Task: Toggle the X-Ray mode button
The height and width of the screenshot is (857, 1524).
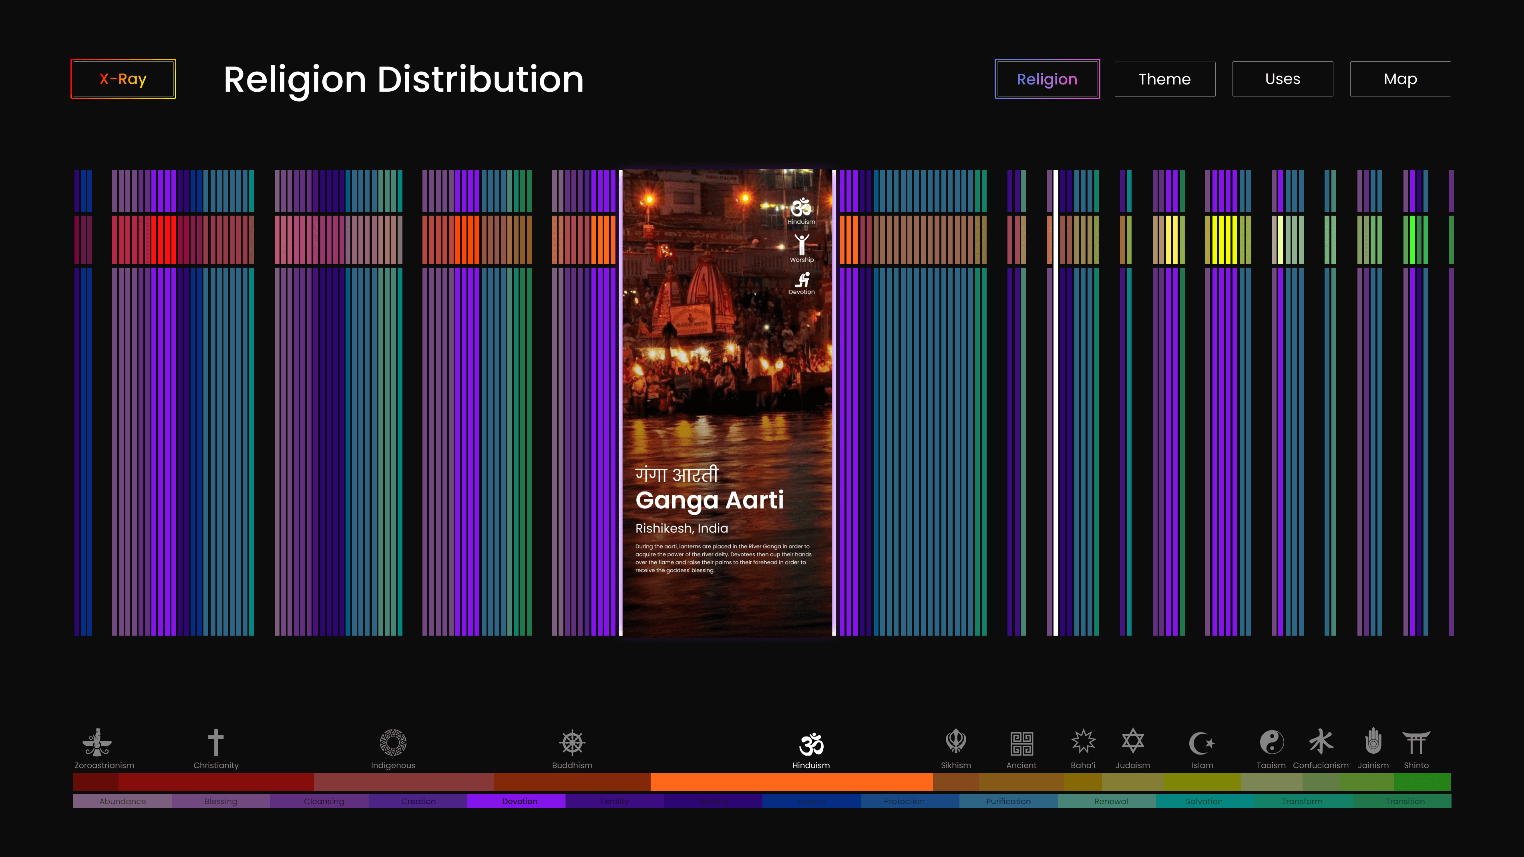Action: (123, 79)
